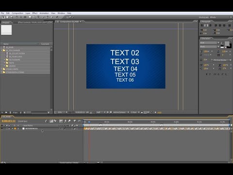The width and height of the screenshot is (233, 175).
Task: Select the Clone Stamp tool
Action: click(48, 17)
